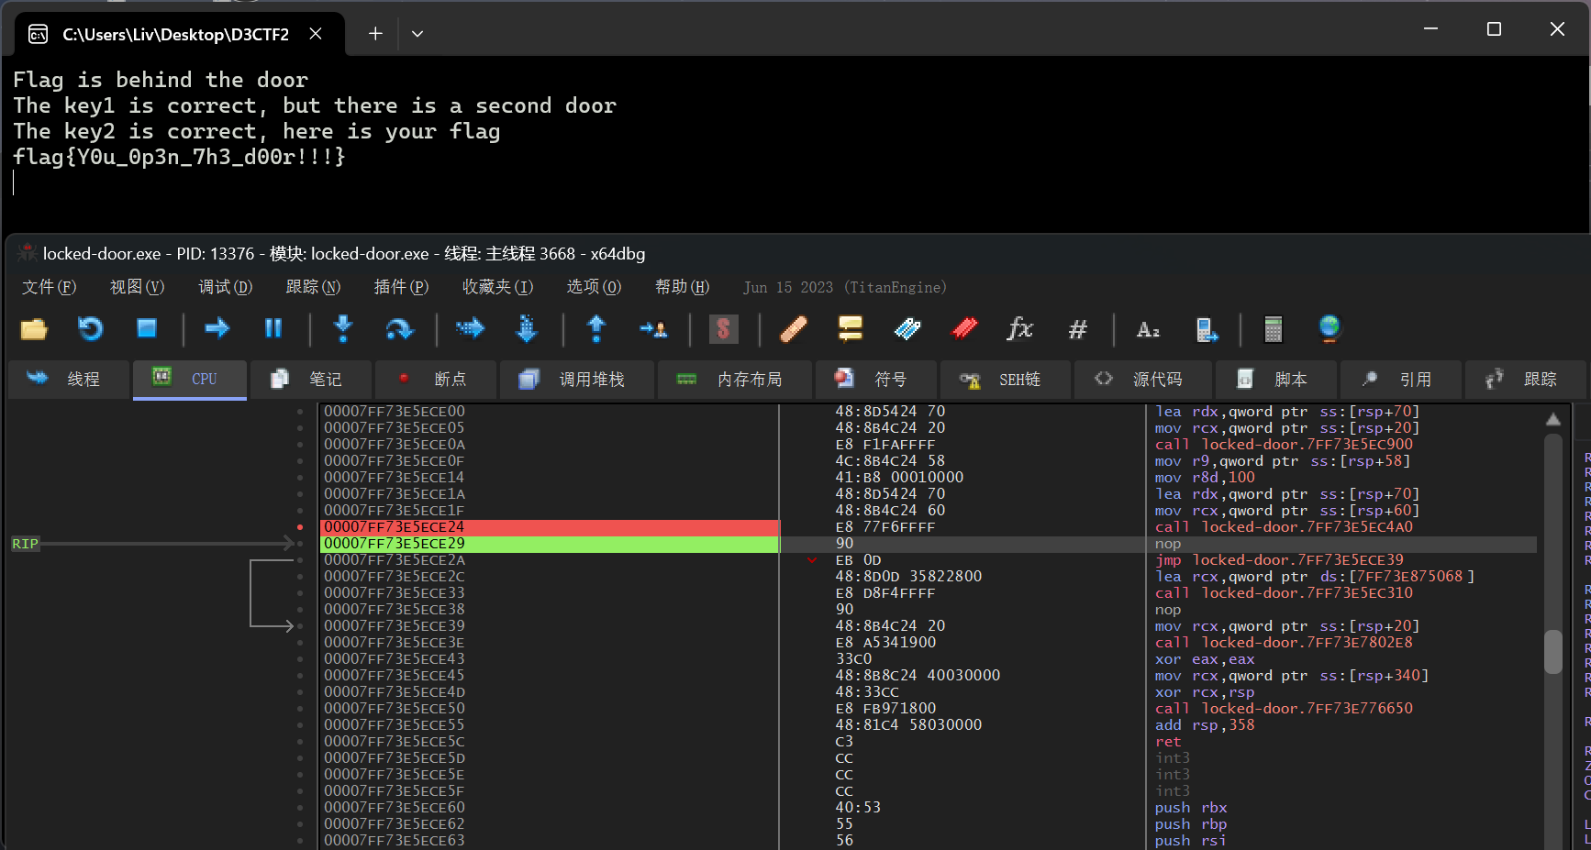Viewport: 1591px width, 850px height.
Task: Click the Open file folder icon
Action: pyautogui.click(x=34, y=329)
